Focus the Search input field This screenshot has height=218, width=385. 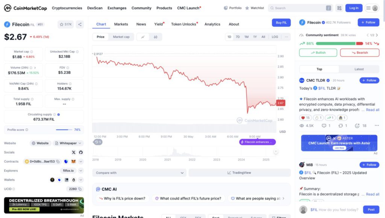click(297, 8)
